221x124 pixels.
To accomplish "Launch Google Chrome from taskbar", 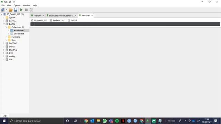I will tap(86, 121).
